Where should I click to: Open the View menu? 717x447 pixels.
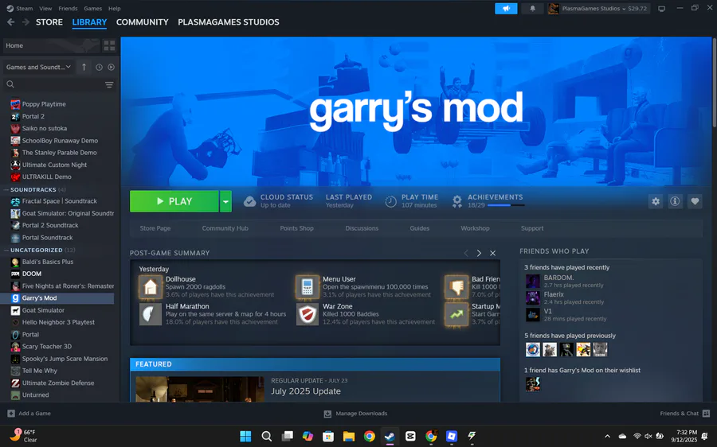click(45, 9)
